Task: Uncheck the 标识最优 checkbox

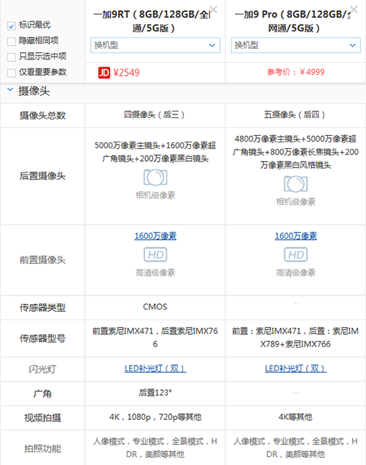Action: point(11,26)
